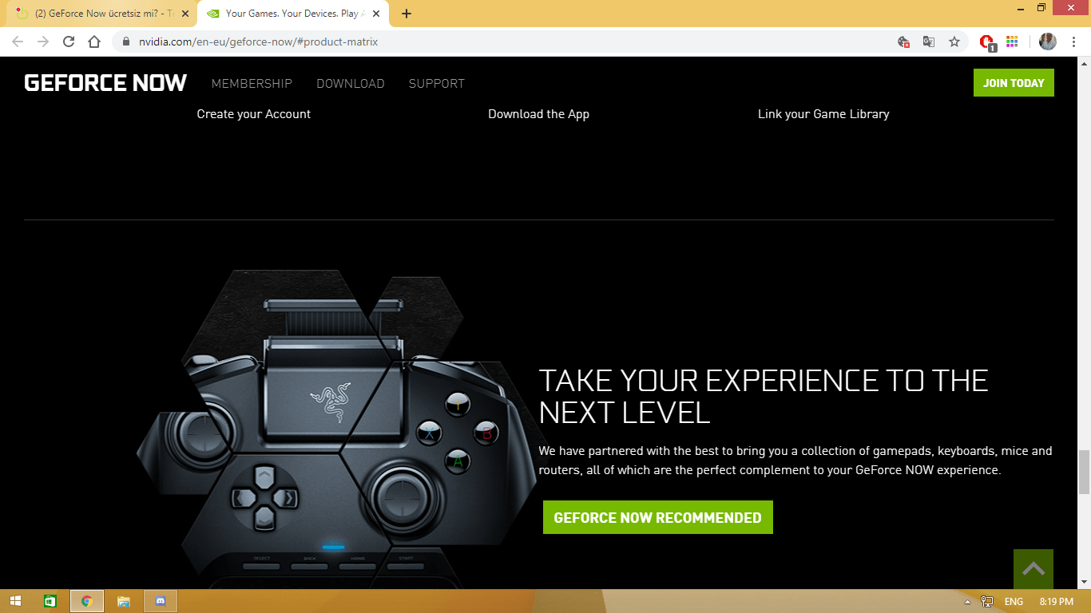Select the 'Your Games. Your Devices.' tab
The image size is (1091, 613).
292,14
